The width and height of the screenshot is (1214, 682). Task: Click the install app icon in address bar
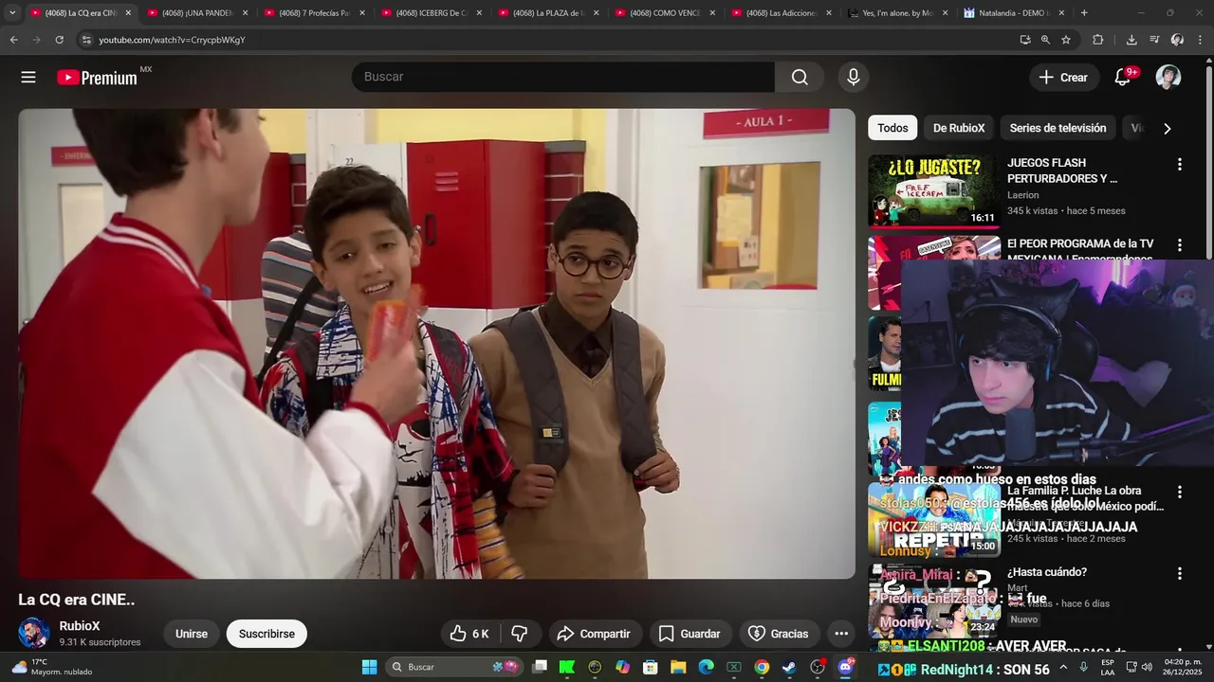click(1025, 40)
